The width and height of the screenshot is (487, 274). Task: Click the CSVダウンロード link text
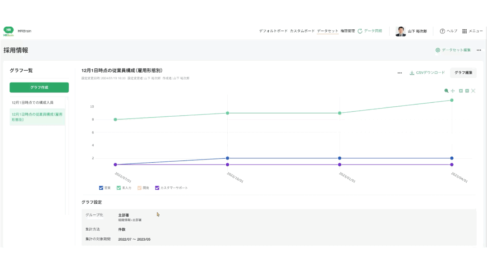(431, 73)
